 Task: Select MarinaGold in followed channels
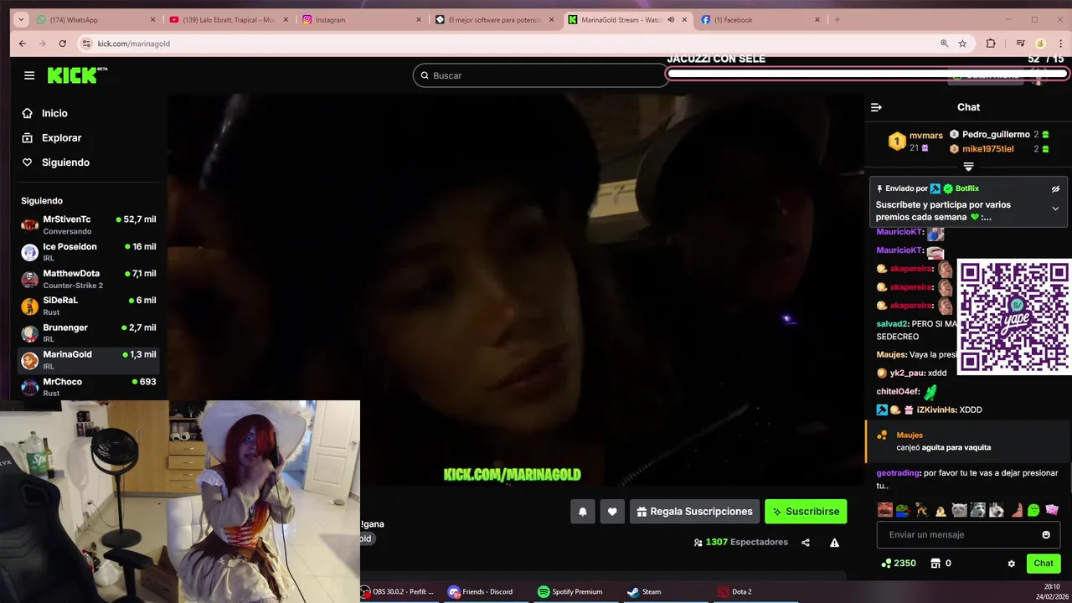[x=88, y=360]
